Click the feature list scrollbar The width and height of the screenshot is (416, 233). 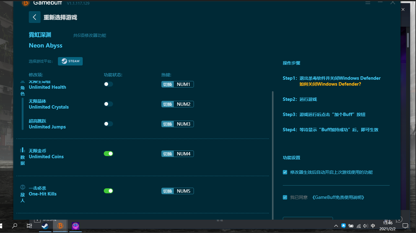(273, 155)
